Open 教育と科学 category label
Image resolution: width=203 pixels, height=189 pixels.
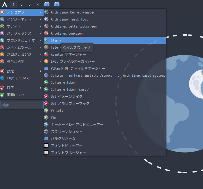click(x=15, y=61)
